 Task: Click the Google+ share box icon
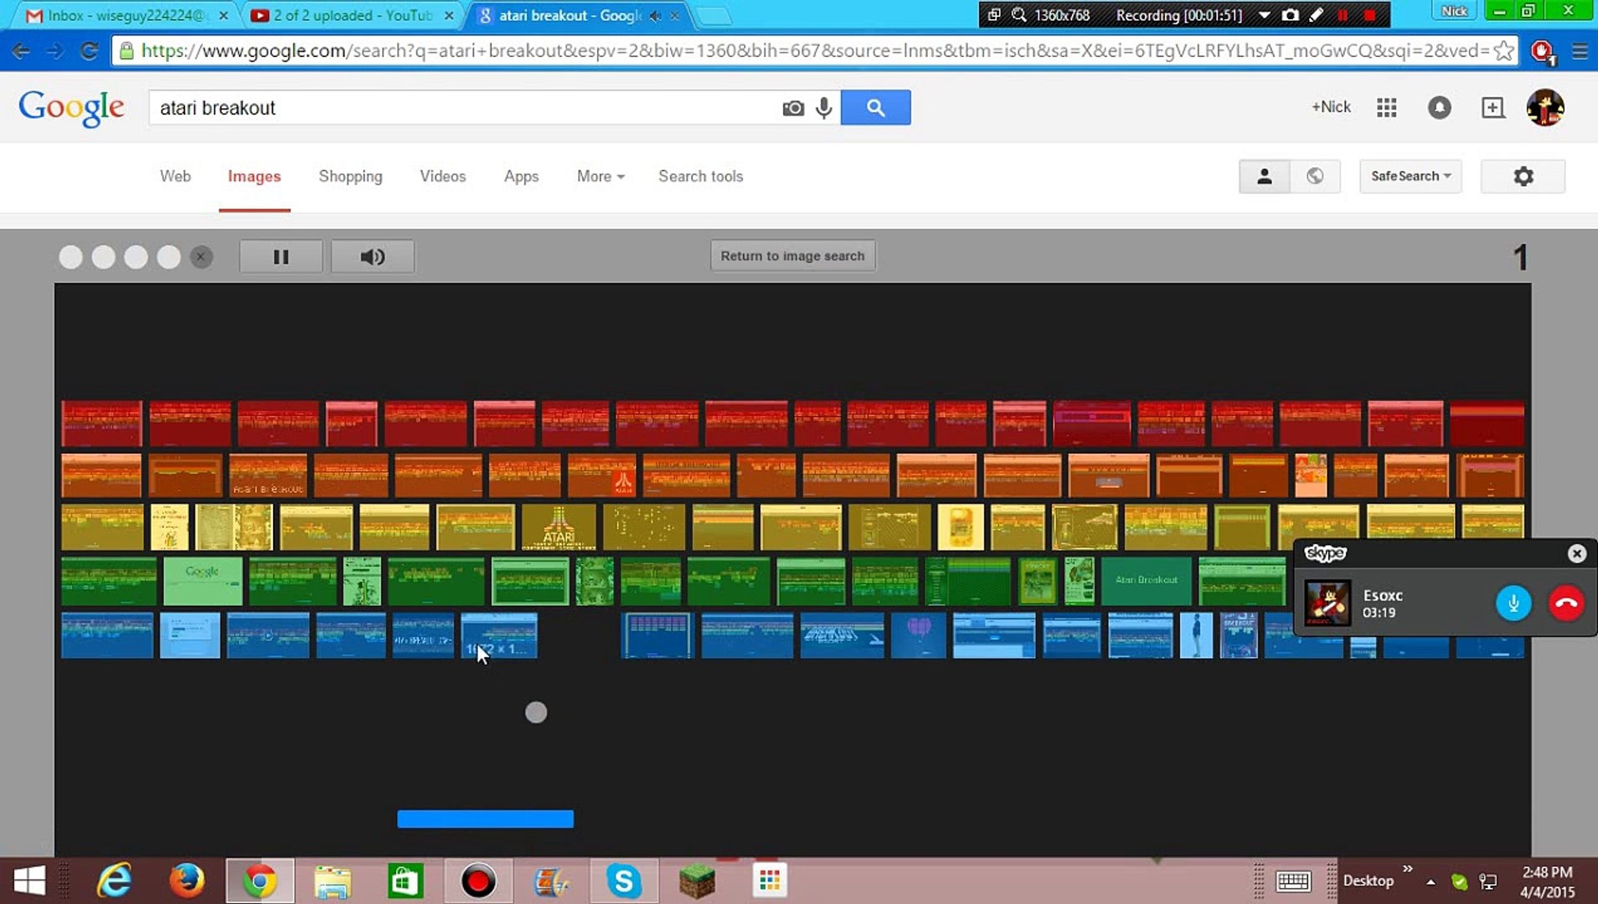(x=1492, y=107)
